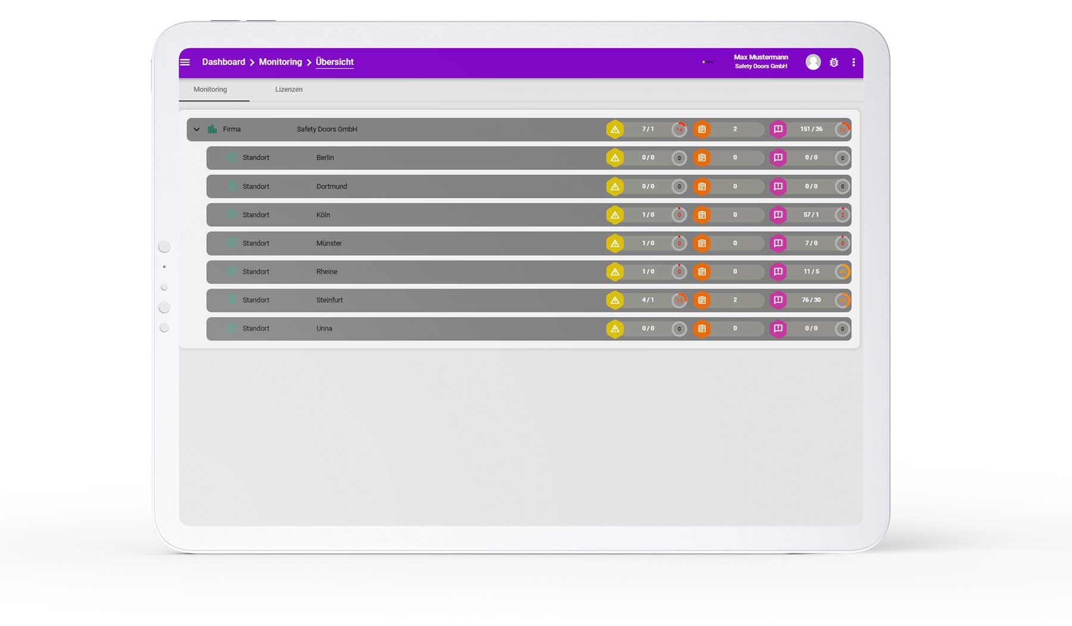Screen dimensions: 1072x626
Task: Collapse the Firma Safety Doors GmbH row
Action: [x=197, y=129]
